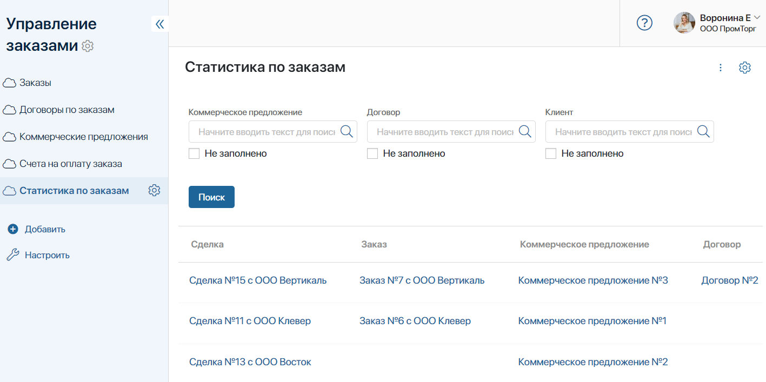This screenshot has width=766, height=382.
Task: Click the wrench icon next to Настроить
Action: point(13,255)
